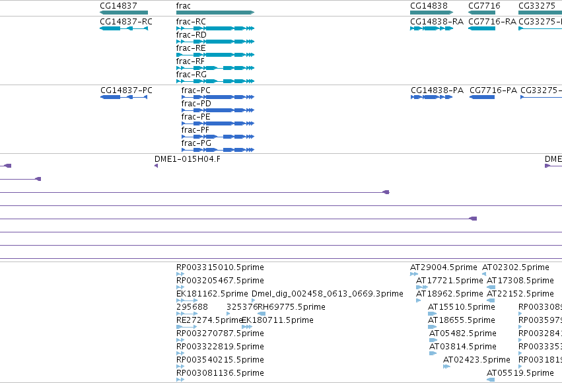Viewport: 562px width, 383px height.
Task: Select the CG14838 gene label
Action: click(x=429, y=6)
